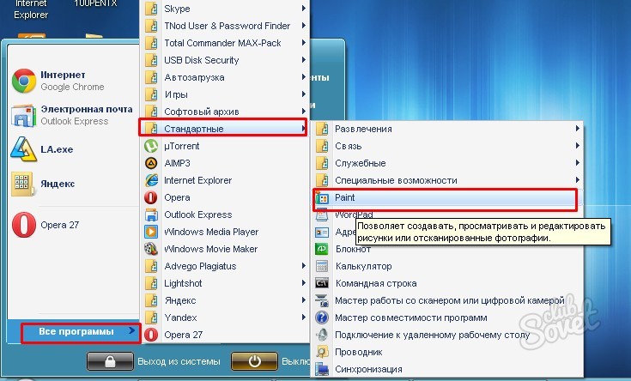
Task: Open the Калькулятор icon
Action: 323,266
